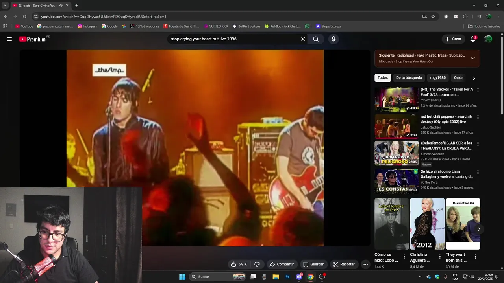Start voice search with the microphone
The height and width of the screenshot is (283, 504).
pyautogui.click(x=334, y=39)
